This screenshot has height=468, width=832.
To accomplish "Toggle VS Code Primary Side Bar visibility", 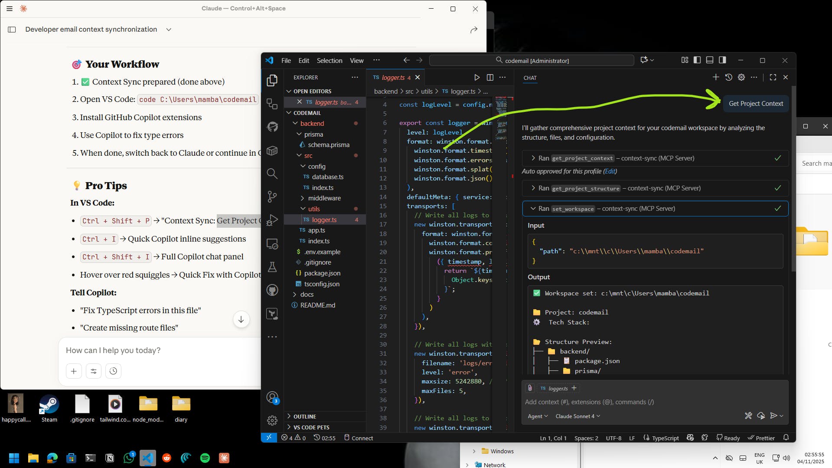I will click(697, 60).
